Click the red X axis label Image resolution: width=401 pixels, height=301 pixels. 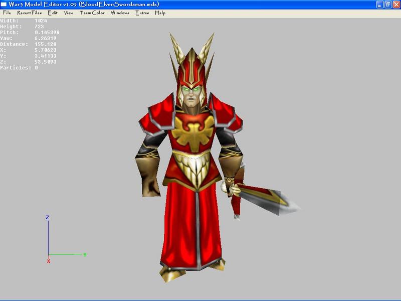tap(48, 261)
